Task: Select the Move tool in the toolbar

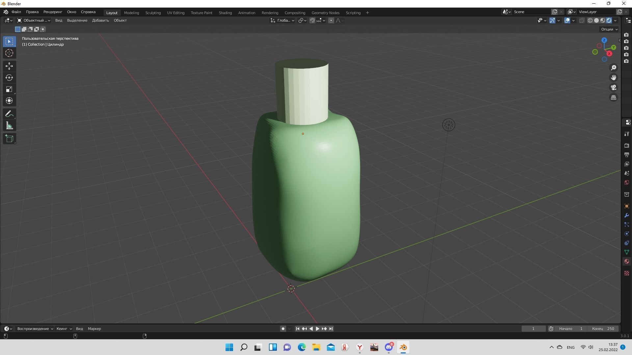Action: pos(9,66)
